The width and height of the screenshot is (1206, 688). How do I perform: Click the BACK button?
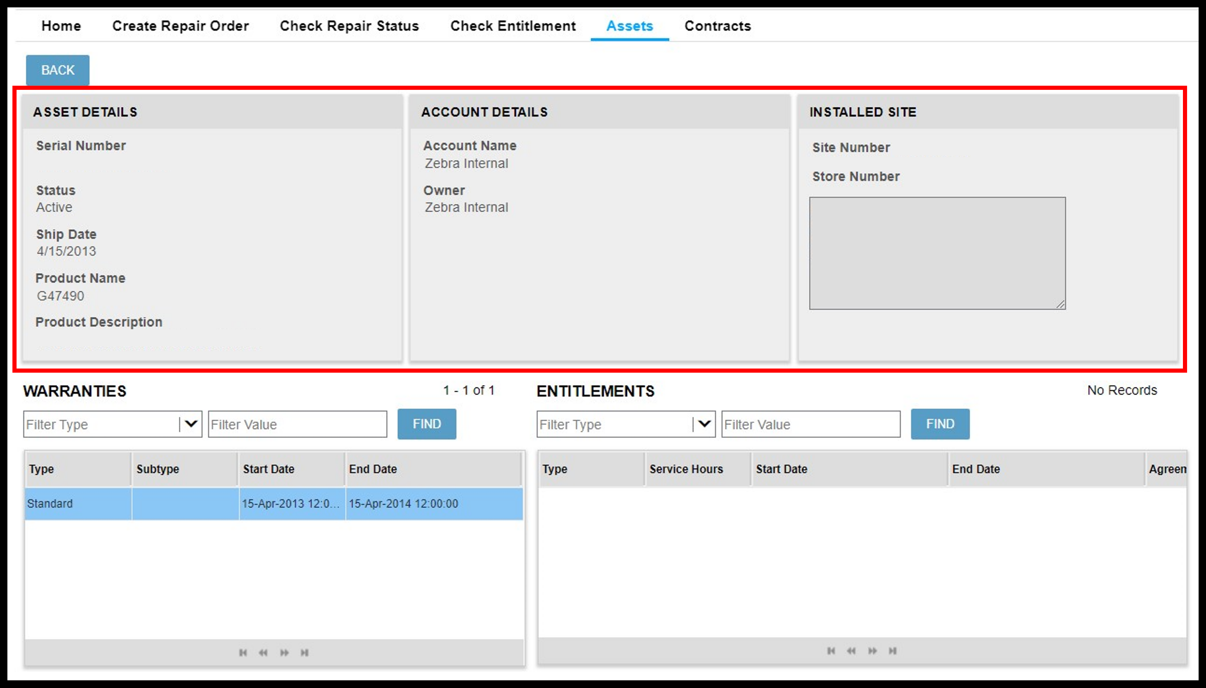pos(58,70)
